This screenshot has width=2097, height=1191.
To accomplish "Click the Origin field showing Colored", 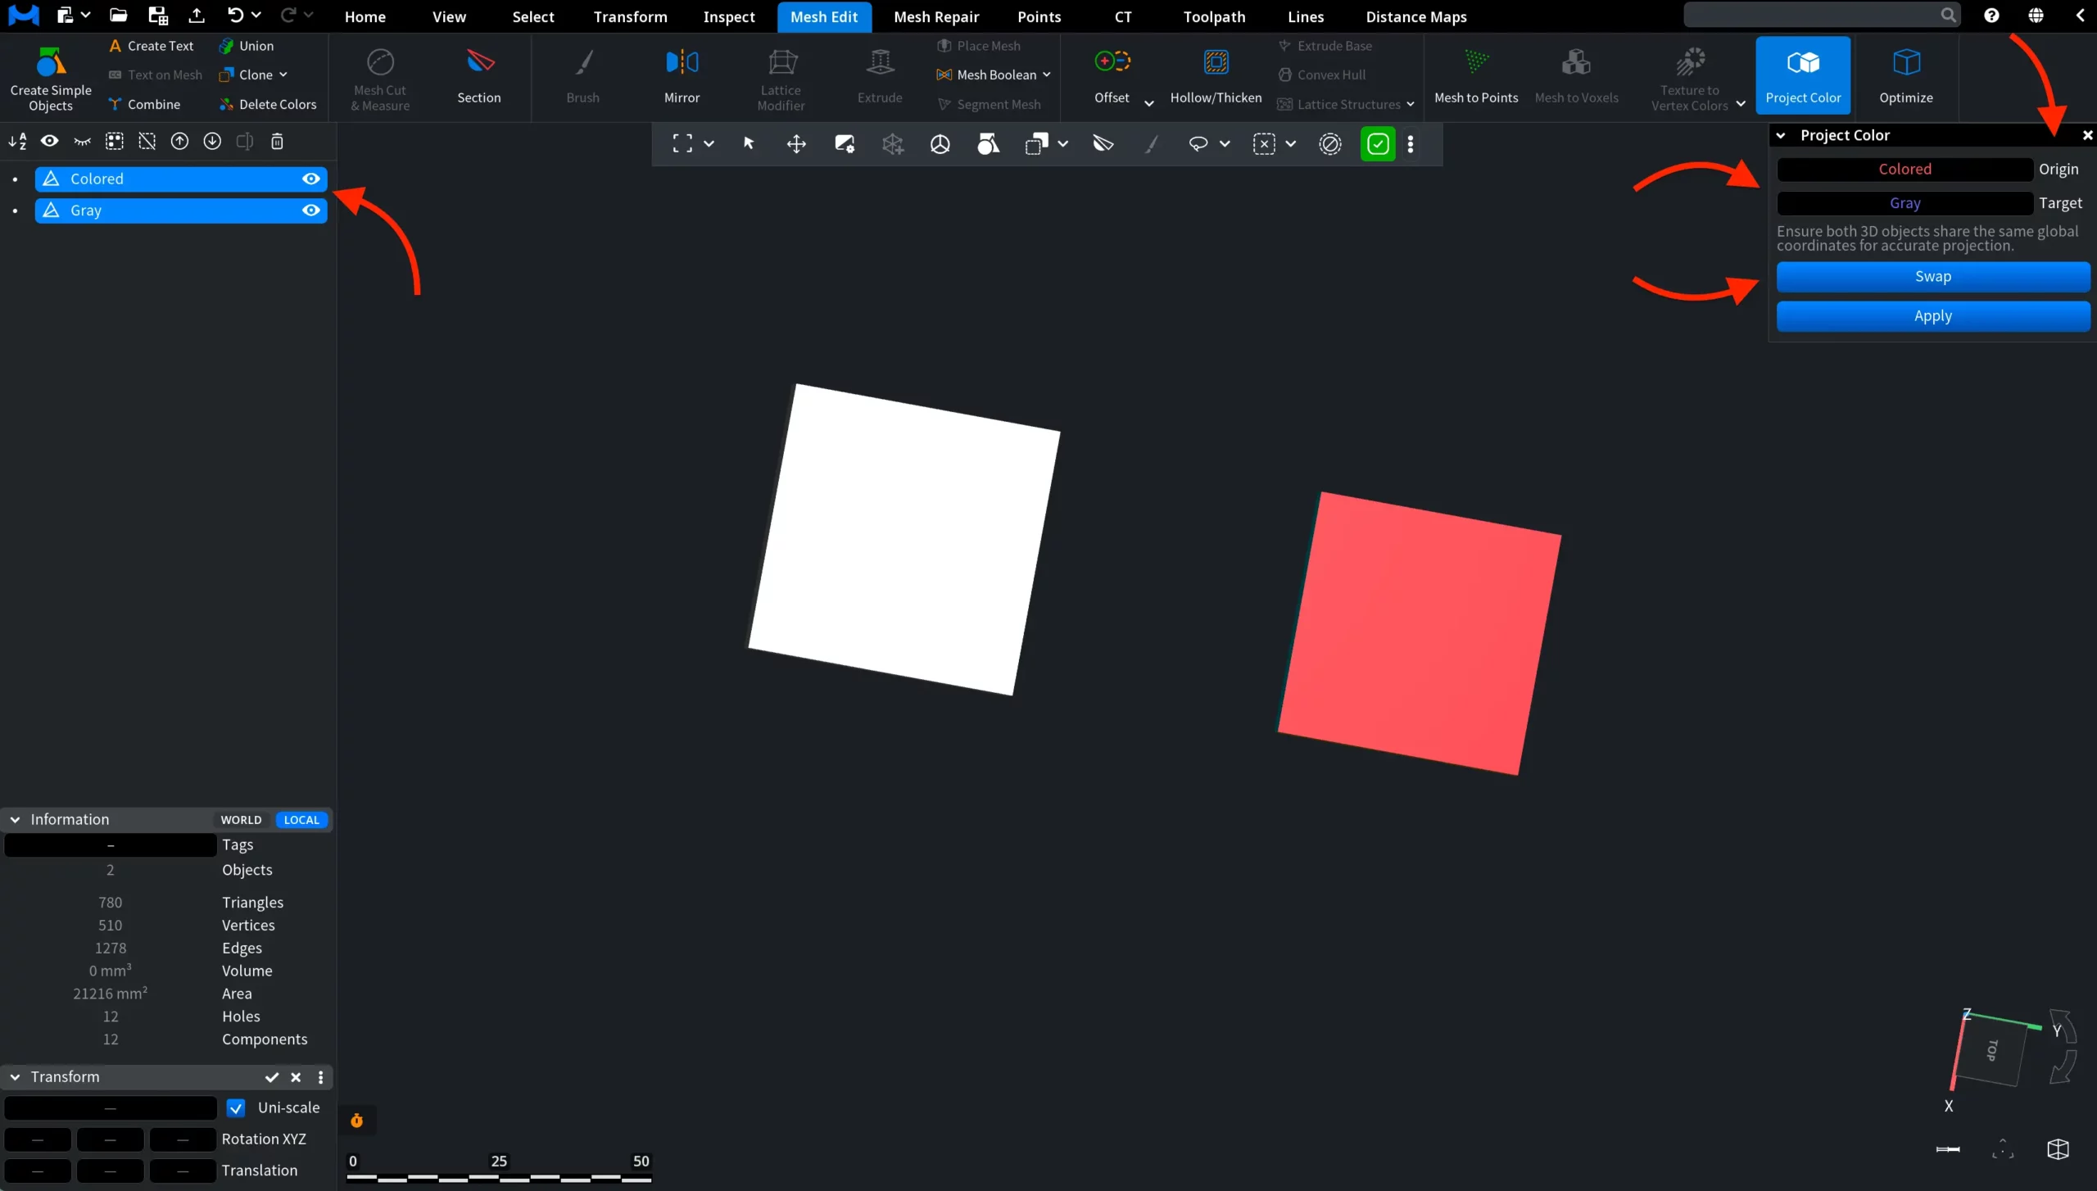I will coord(1905,170).
